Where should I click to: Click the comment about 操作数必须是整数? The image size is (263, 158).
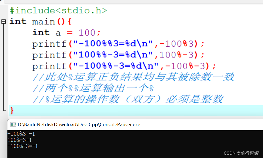click(x=128, y=99)
